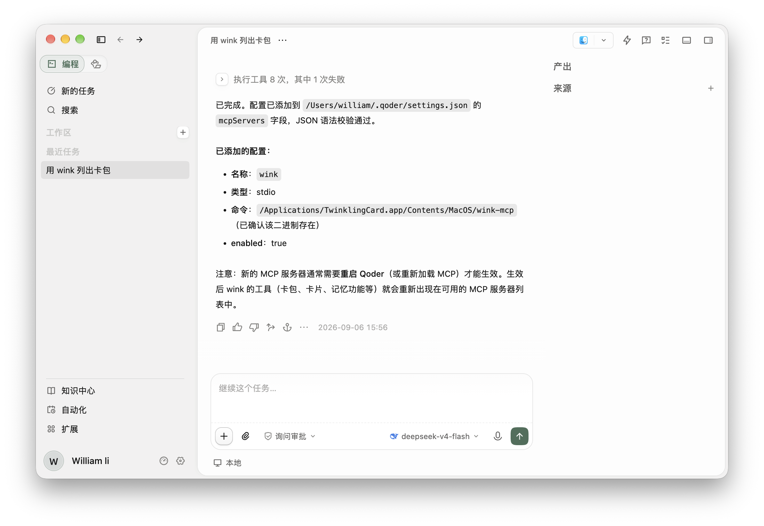This screenshot has width=764, height=526.
Task: Click the wink name code chip
Action: 269,174
